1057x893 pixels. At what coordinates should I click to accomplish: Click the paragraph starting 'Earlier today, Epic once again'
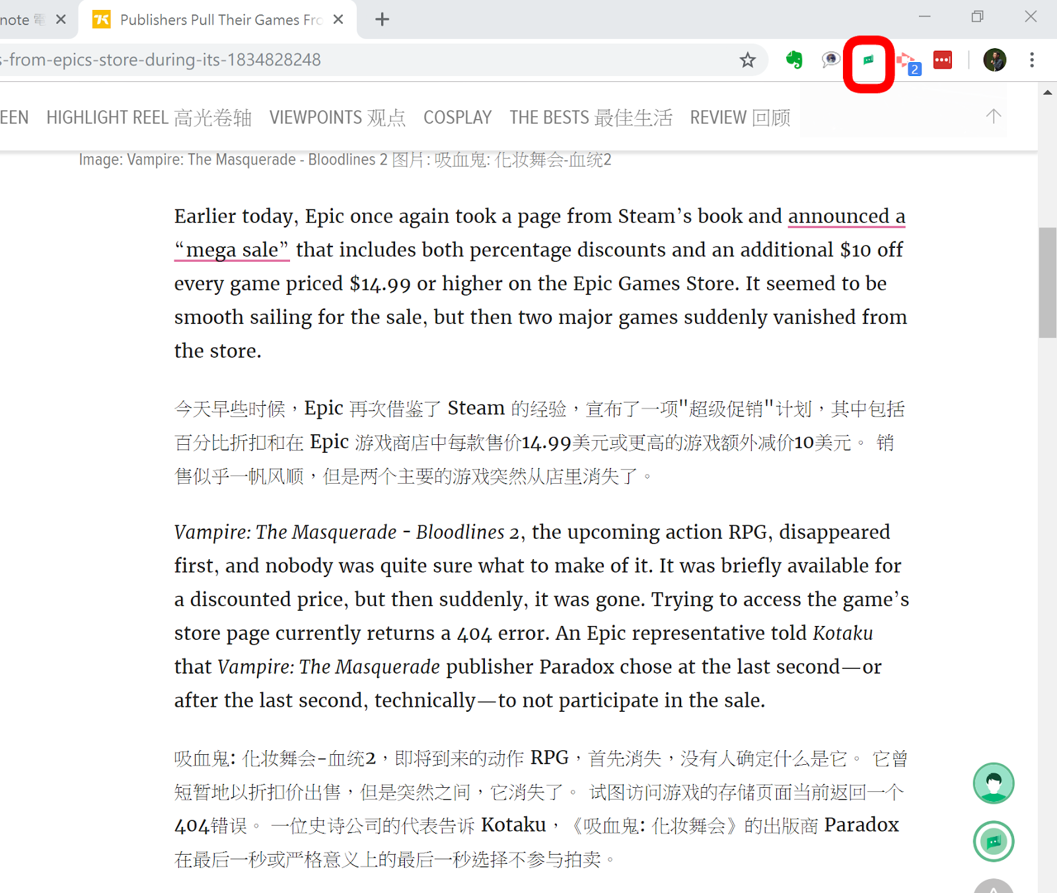[540, 284]
